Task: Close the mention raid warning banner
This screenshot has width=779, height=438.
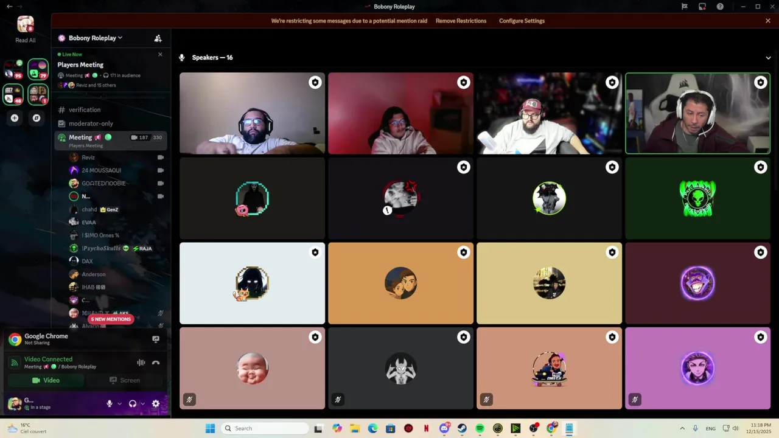Action: point(768,21)
